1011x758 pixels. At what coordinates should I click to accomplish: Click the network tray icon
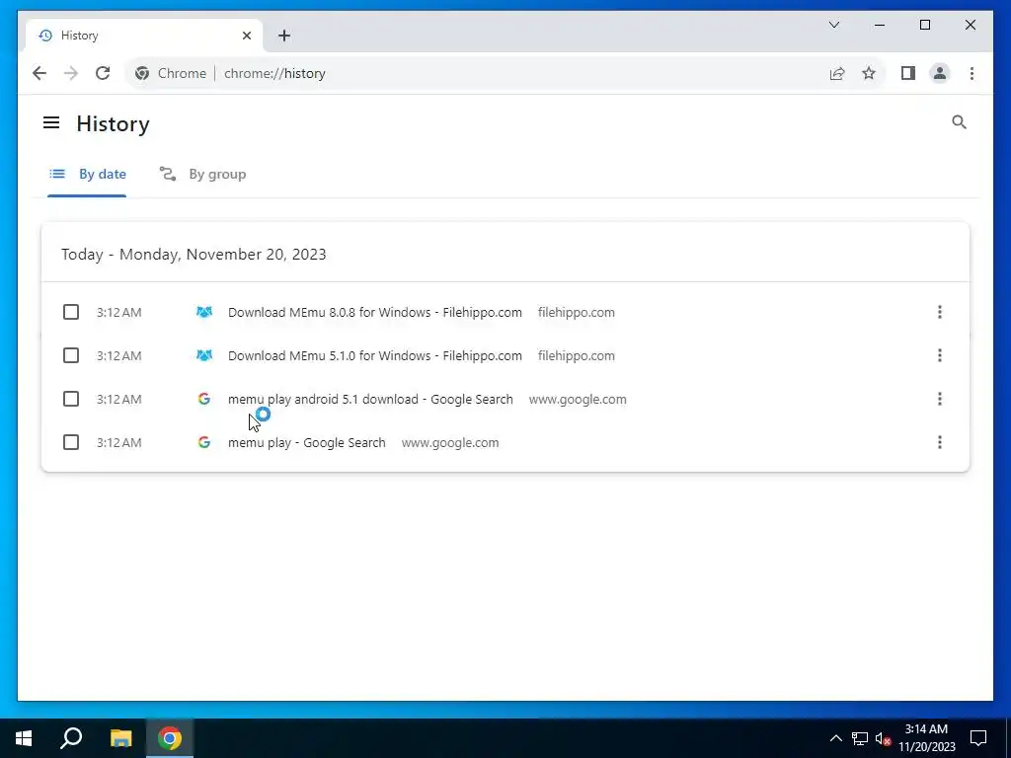[860, 738]
